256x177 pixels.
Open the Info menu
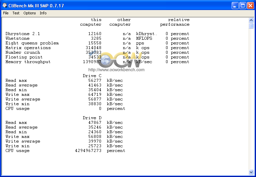click(x=43, y=13)
